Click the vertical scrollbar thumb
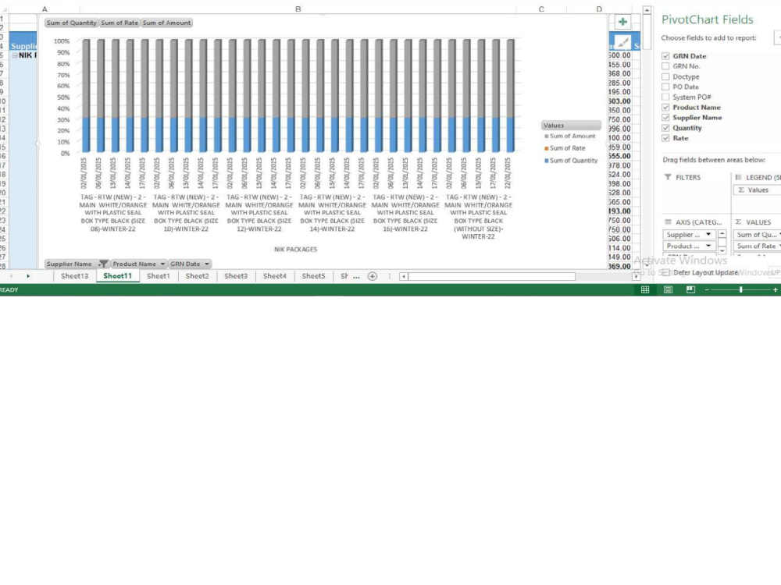781x585 pixels. tap(647, 32)
